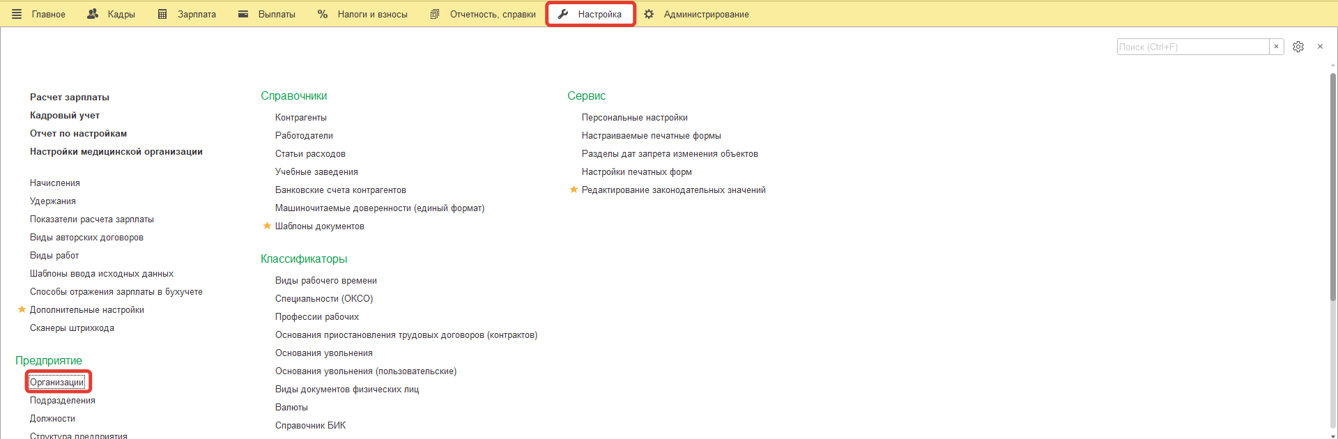Toggle favorite star for Дополнительные настройки
The image size is (1338, 439).
coord(22,309)
